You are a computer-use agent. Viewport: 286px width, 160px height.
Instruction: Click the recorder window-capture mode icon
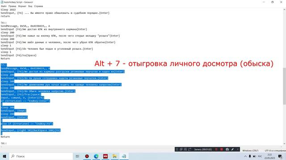point(181,149)
